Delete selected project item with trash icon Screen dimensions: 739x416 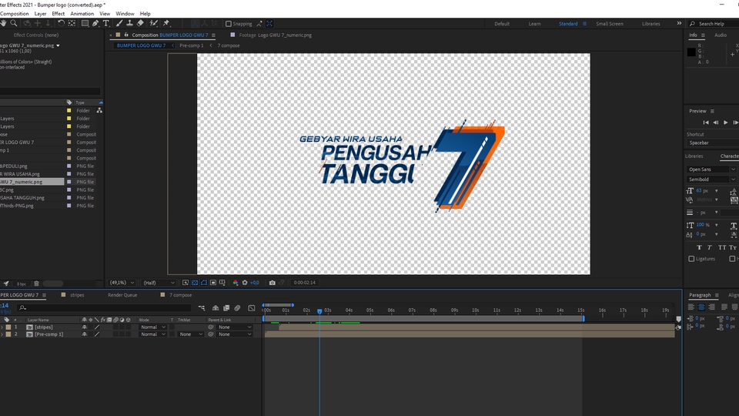click(36, 283)
